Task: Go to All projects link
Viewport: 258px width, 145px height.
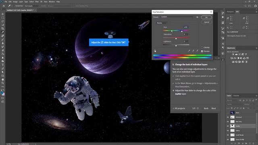Action: pos(179,108)
